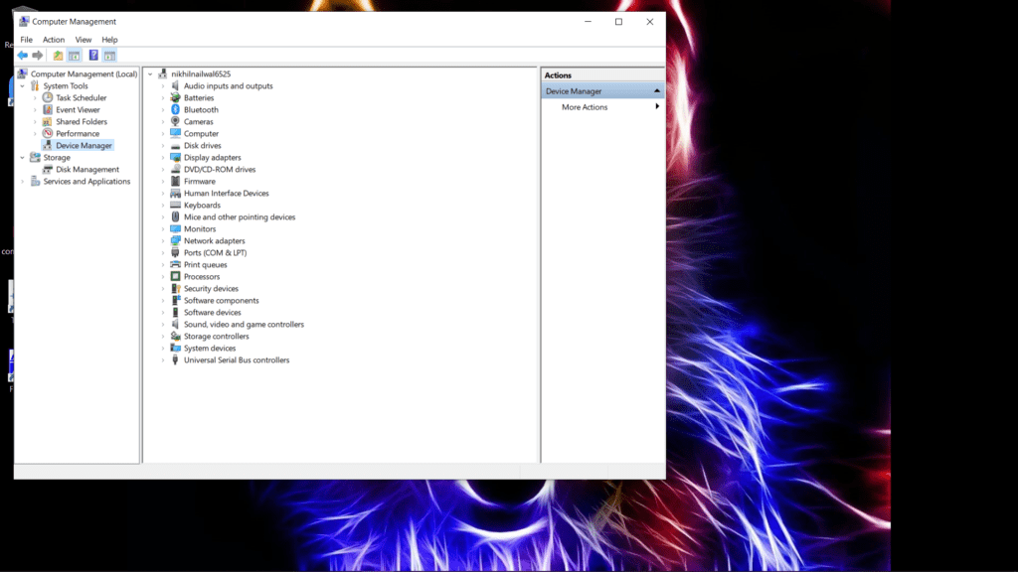Click the Storage controllers icon
The width and height of the screenshot is (1018, 572).
pyautogui.click(x=175, y=336)
